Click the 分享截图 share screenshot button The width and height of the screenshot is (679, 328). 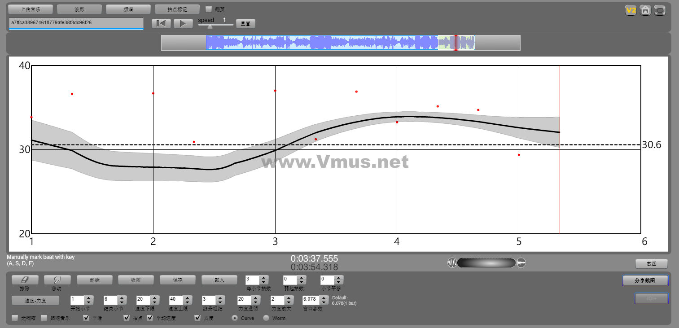(645, 280)
